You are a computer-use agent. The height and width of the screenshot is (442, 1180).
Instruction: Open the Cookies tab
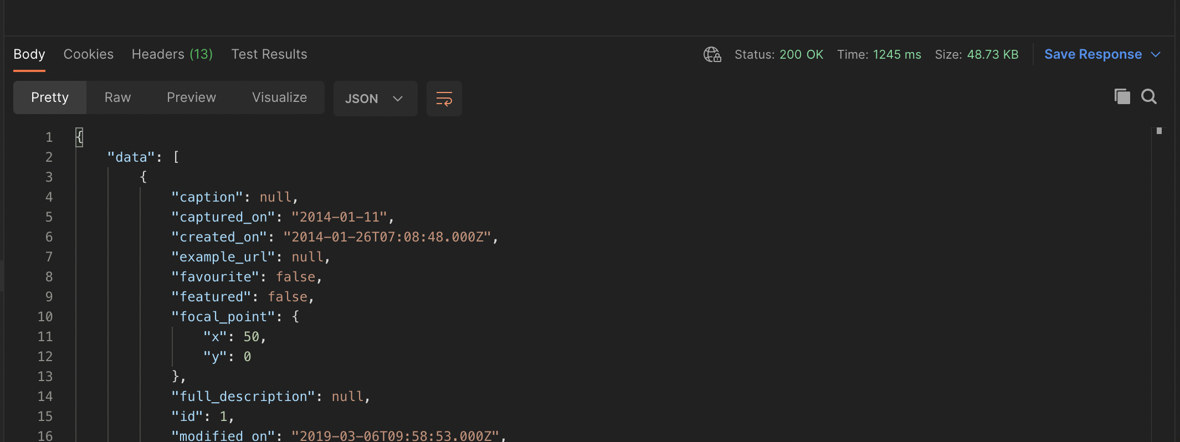point(89,54)
